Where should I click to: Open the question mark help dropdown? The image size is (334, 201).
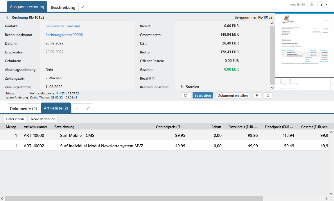pyautogui.click(x=323, y=4)
